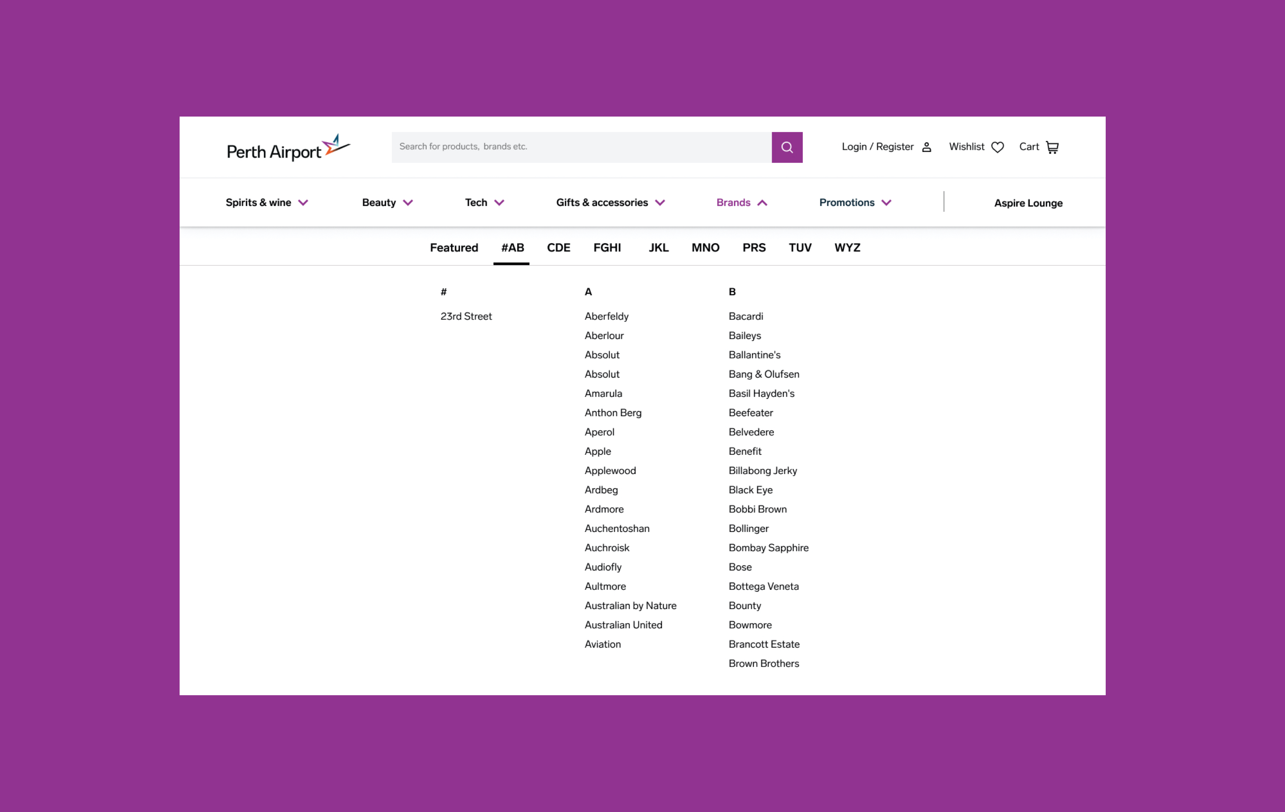Switch to the MNO brands tab
This screenshot has width=1285, height=812.
coord(705,247)
